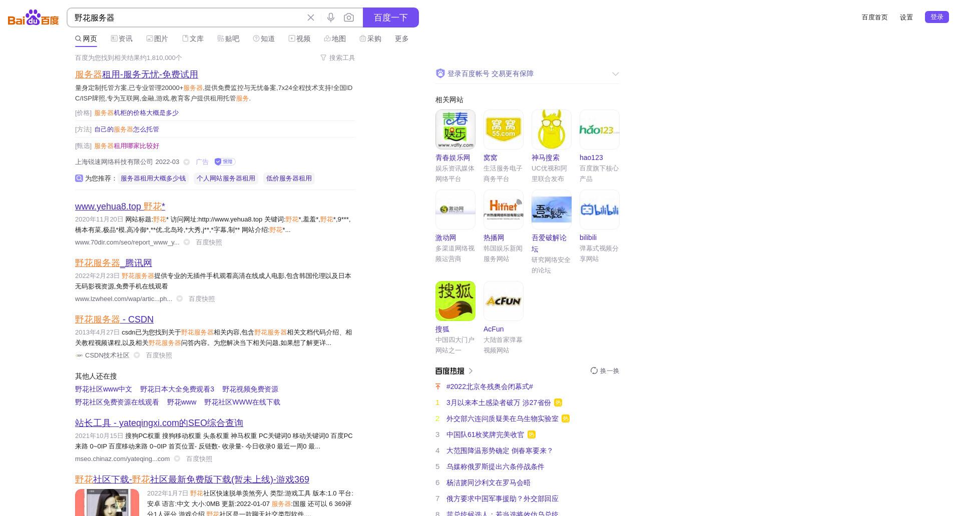Click the 青春娱乐网 site logo

tap(455, 129)
